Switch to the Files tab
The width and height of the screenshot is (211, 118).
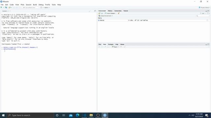tap(100, 44)
